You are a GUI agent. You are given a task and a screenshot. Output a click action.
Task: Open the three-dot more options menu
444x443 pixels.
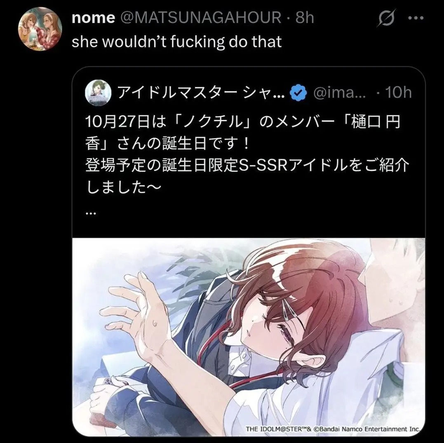(416, 18)
